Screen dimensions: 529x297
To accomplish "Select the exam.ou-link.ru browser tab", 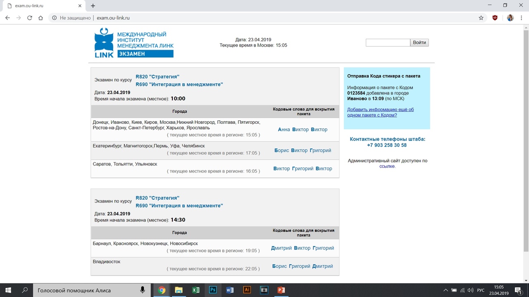I will point(41,6).
